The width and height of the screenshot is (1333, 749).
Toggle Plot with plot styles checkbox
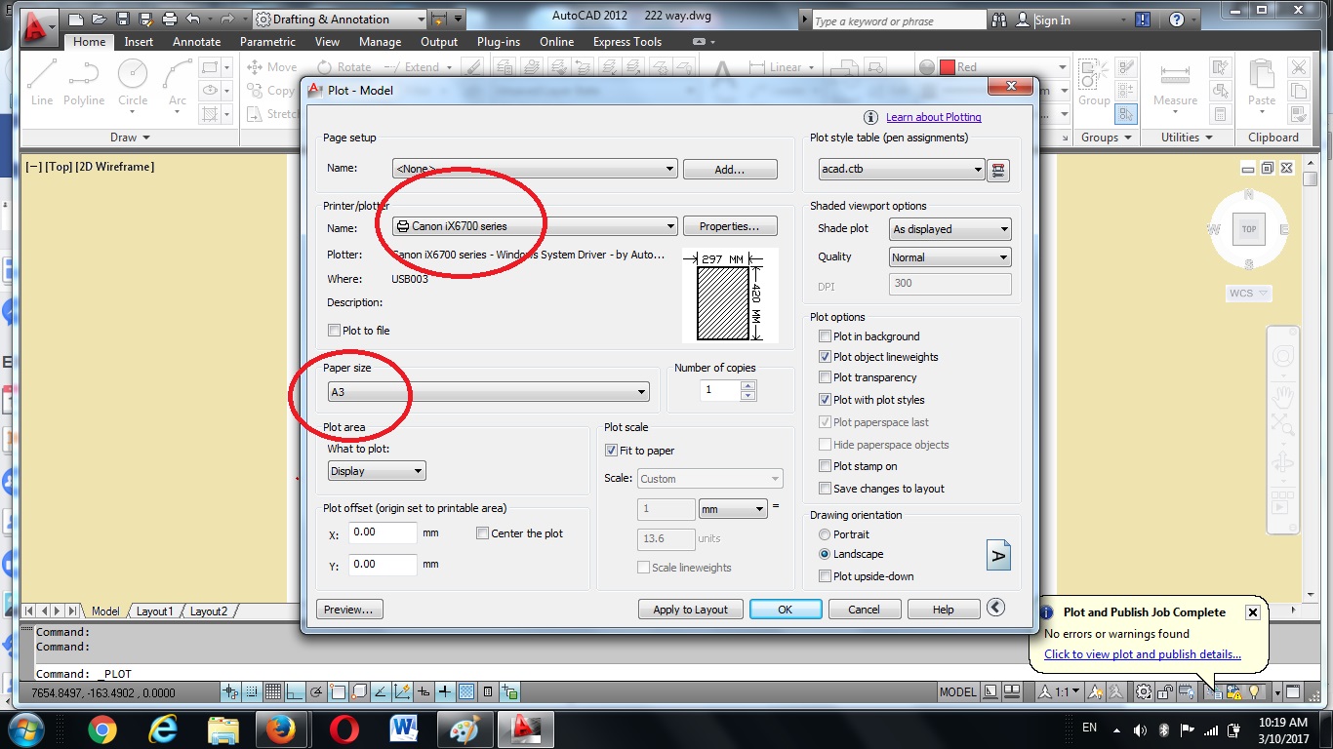(x=826, y=400)
